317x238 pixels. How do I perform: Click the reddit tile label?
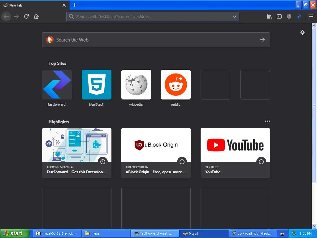pos(175,104)
